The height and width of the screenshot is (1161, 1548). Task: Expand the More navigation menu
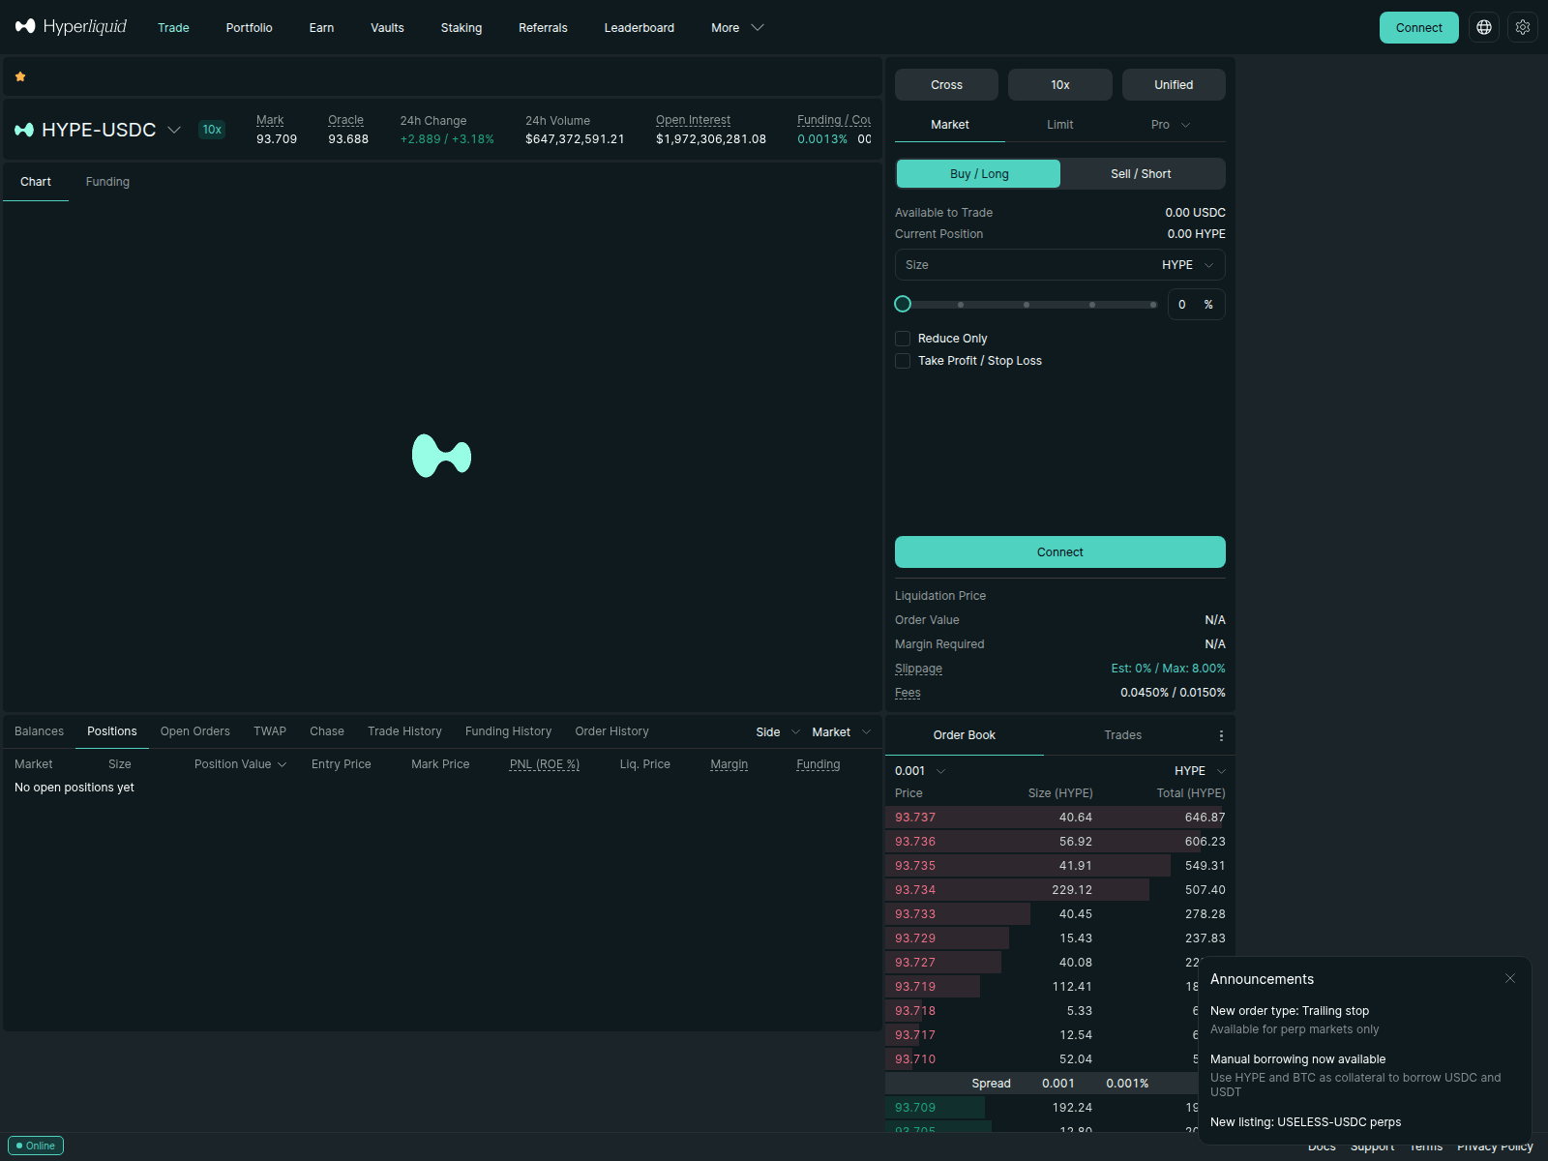(x=737, y=28)
